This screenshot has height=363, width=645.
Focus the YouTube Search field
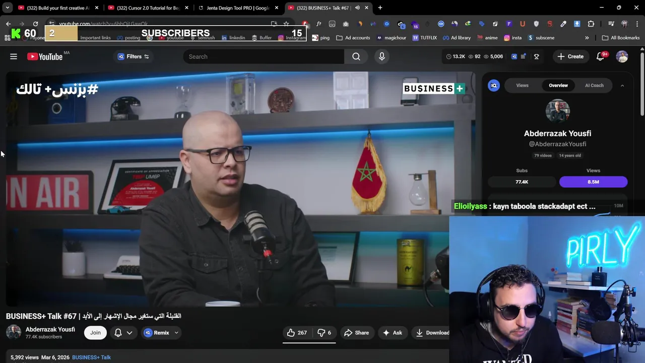pos(264,56)
